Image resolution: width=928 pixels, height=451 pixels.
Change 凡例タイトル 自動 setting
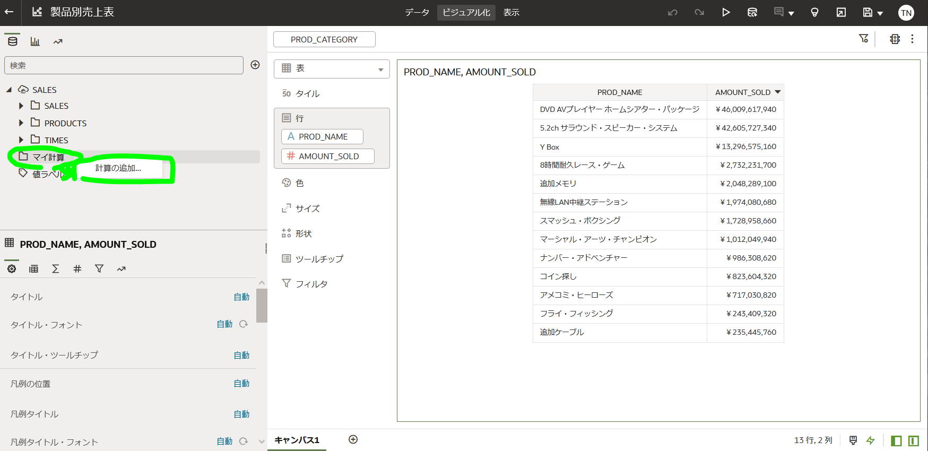[241, 414]
